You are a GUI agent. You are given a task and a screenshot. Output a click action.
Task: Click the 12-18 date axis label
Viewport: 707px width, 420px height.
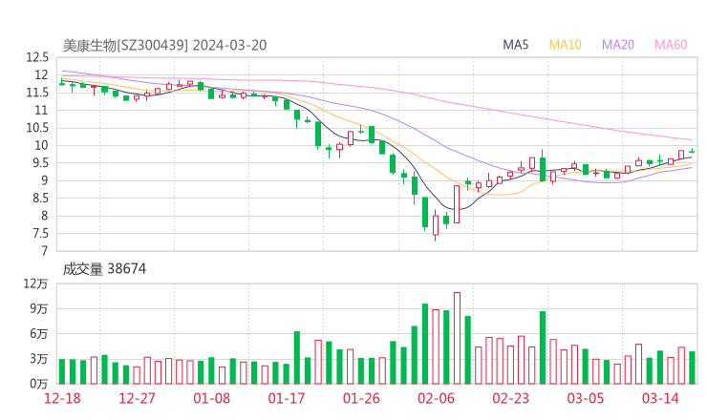tap(62, 398)
